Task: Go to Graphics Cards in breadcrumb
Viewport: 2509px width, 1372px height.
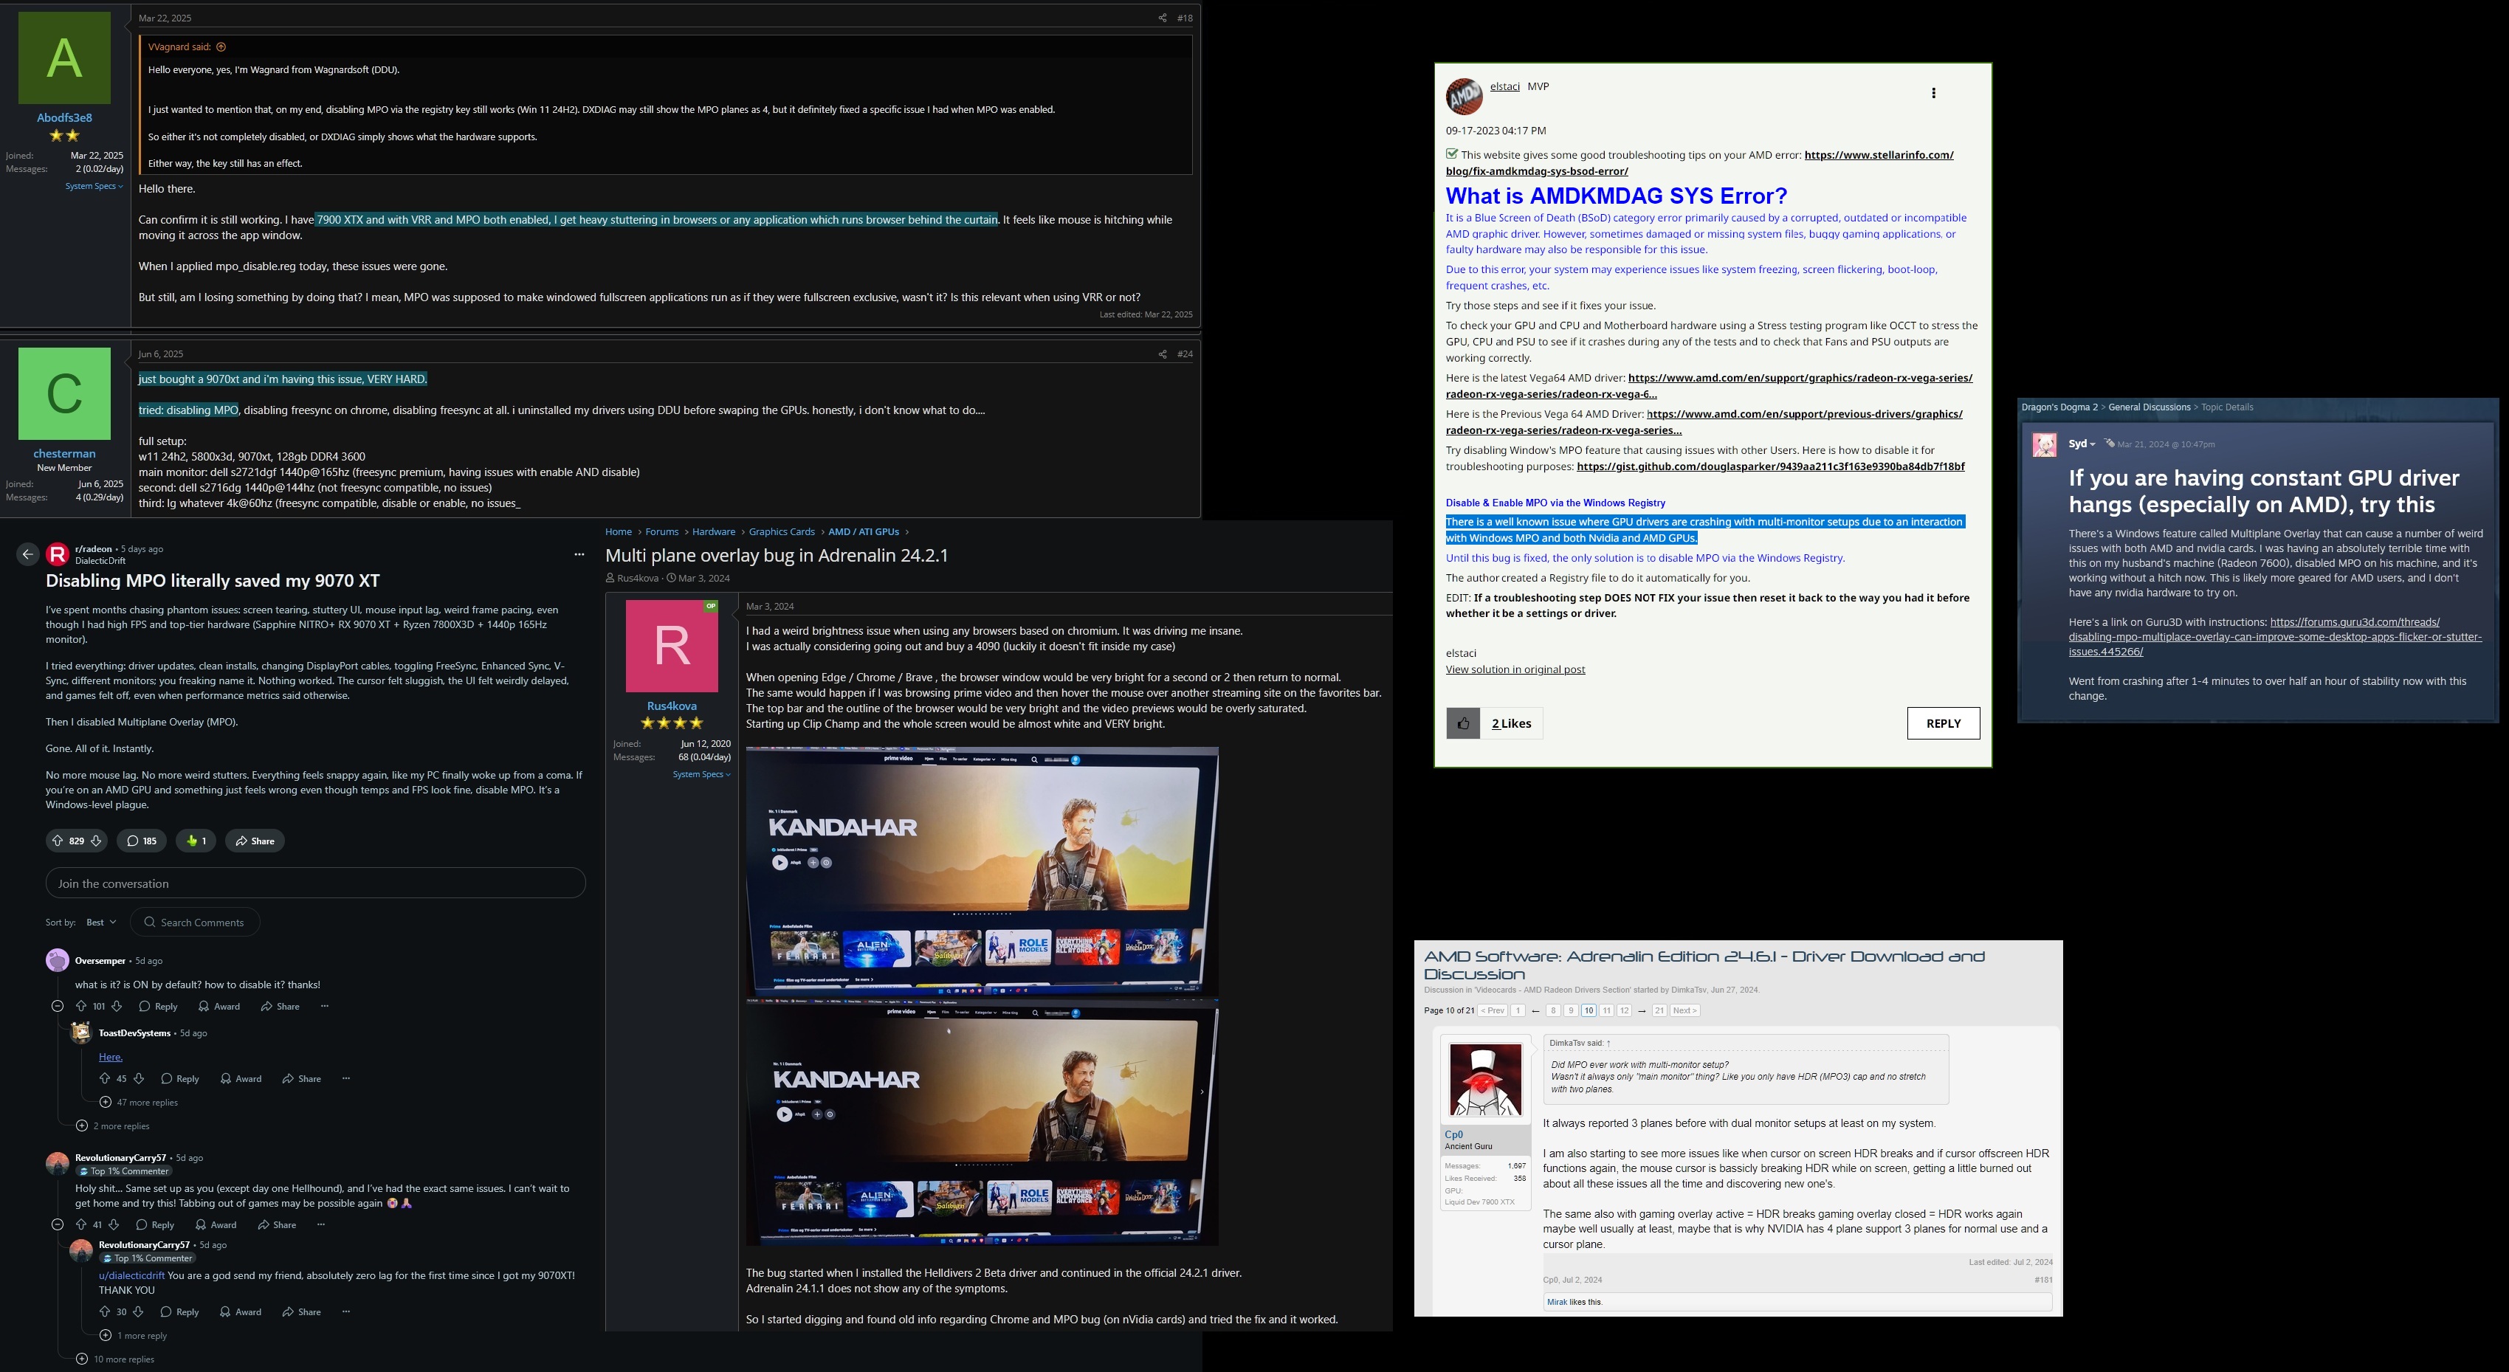Action: click(782, 531)
